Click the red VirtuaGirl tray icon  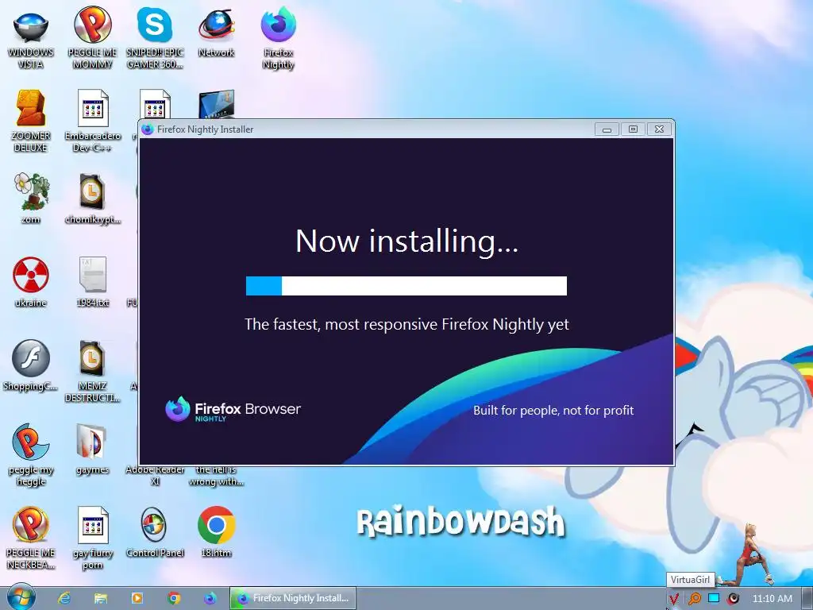point(673,599)
